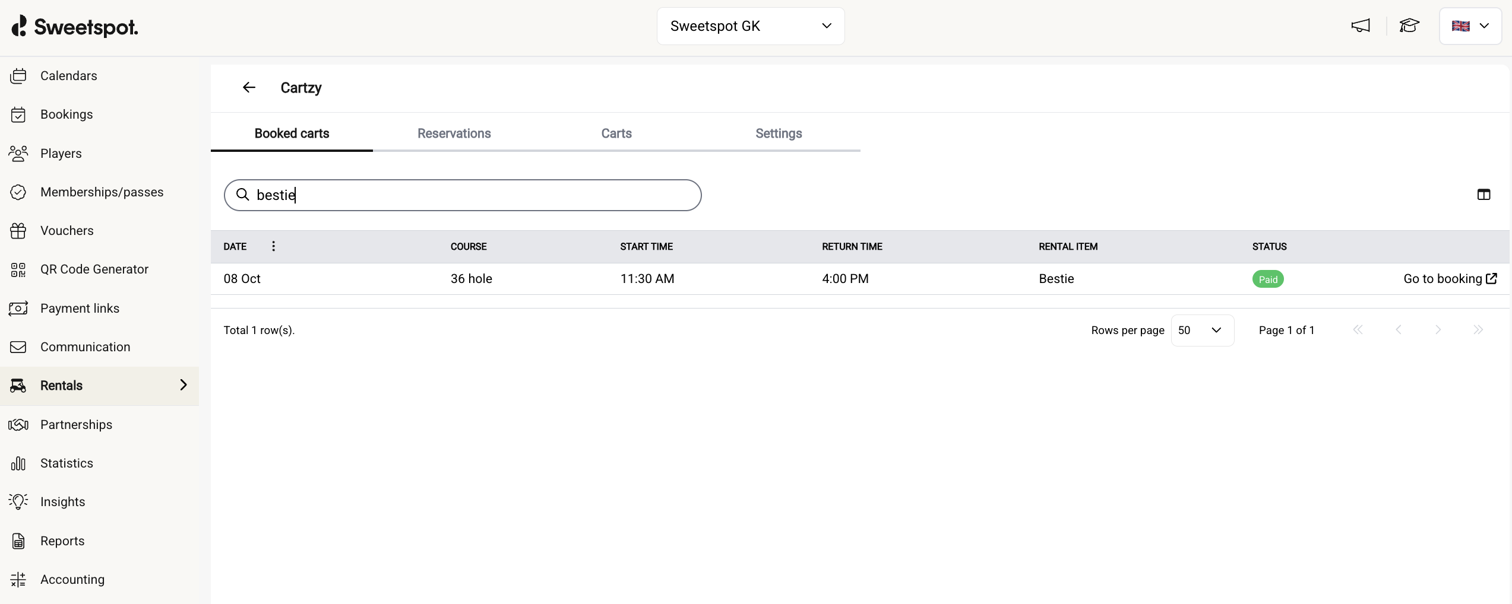Open QR Code Generator from sidebar
Image resolution: width=1512 pixels, height=604 pixels.
pos(94,269)
